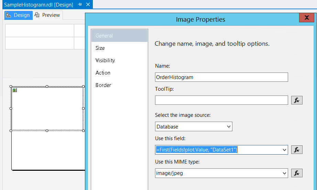Open the Border properties page

coord(120,85)
